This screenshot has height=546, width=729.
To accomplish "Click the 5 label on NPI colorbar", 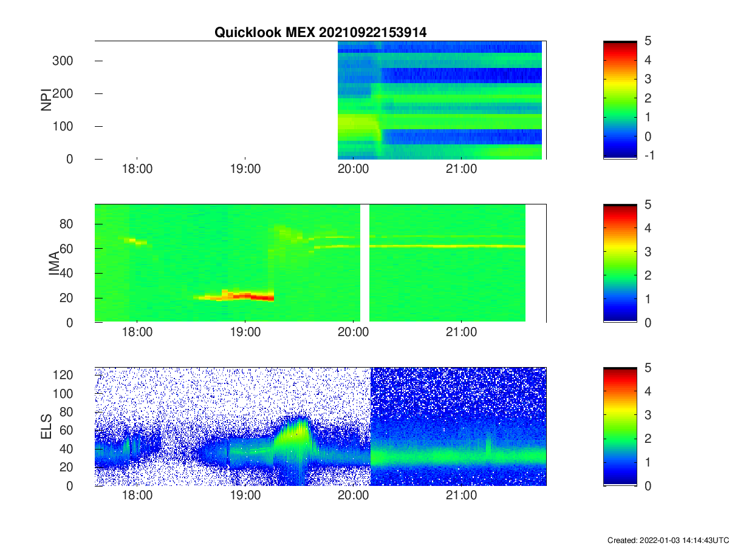I will [648, 41].
